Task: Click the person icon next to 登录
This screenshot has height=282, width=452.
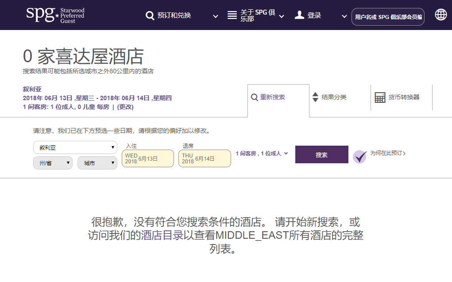Action: [x=299, y=14]
